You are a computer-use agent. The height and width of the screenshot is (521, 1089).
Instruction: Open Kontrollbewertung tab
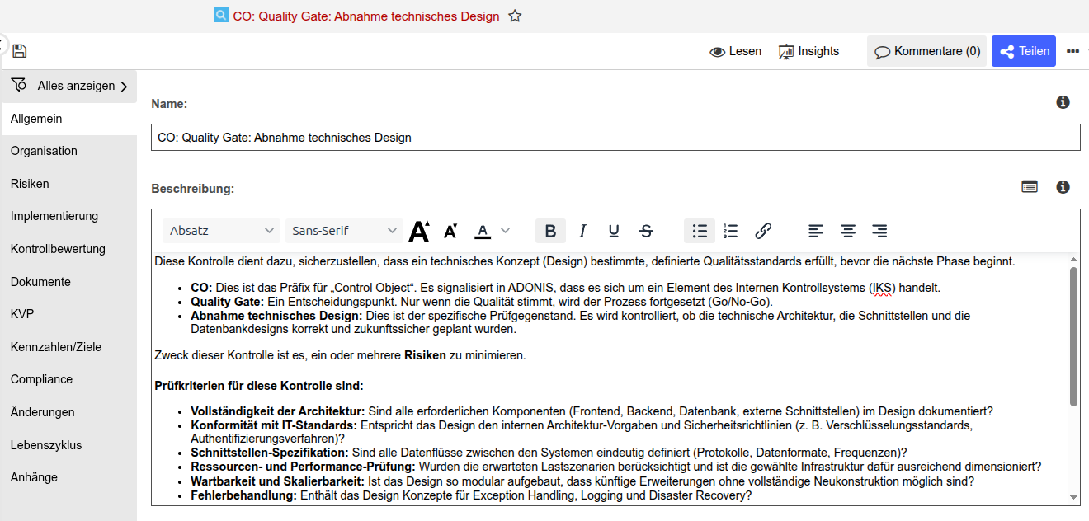pyautogui.click(x=69, y=249)
